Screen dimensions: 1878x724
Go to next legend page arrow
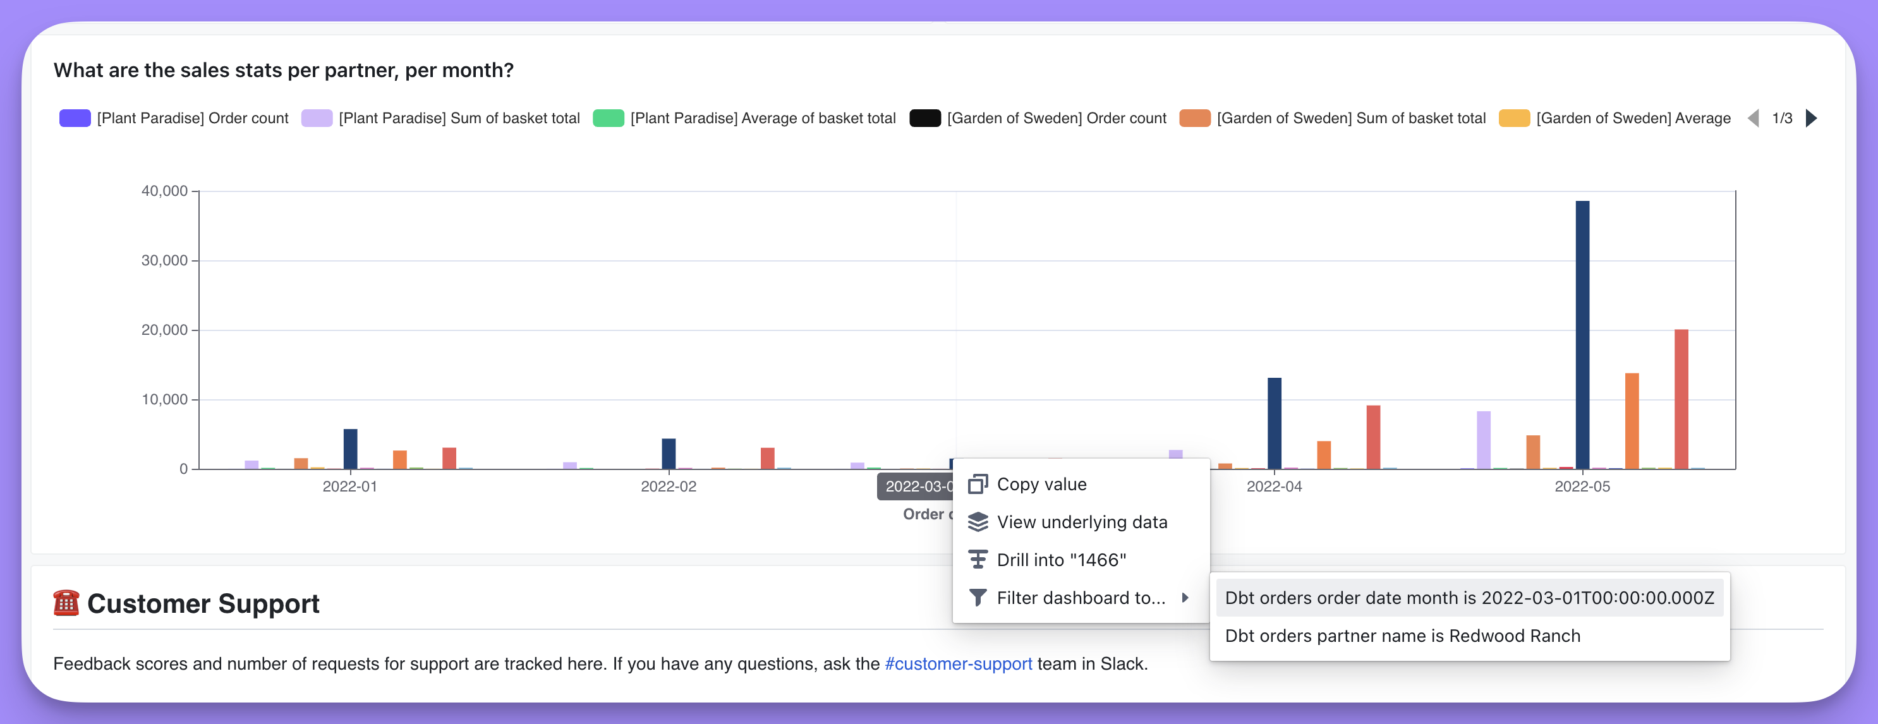point(1811,118)
